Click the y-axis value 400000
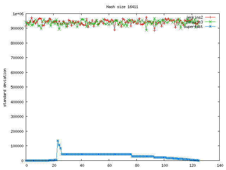The height and width of the screenshot is (170, 226). point(17,102)
